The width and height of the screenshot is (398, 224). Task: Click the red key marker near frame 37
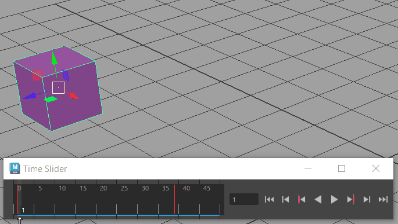click(175, 200)
